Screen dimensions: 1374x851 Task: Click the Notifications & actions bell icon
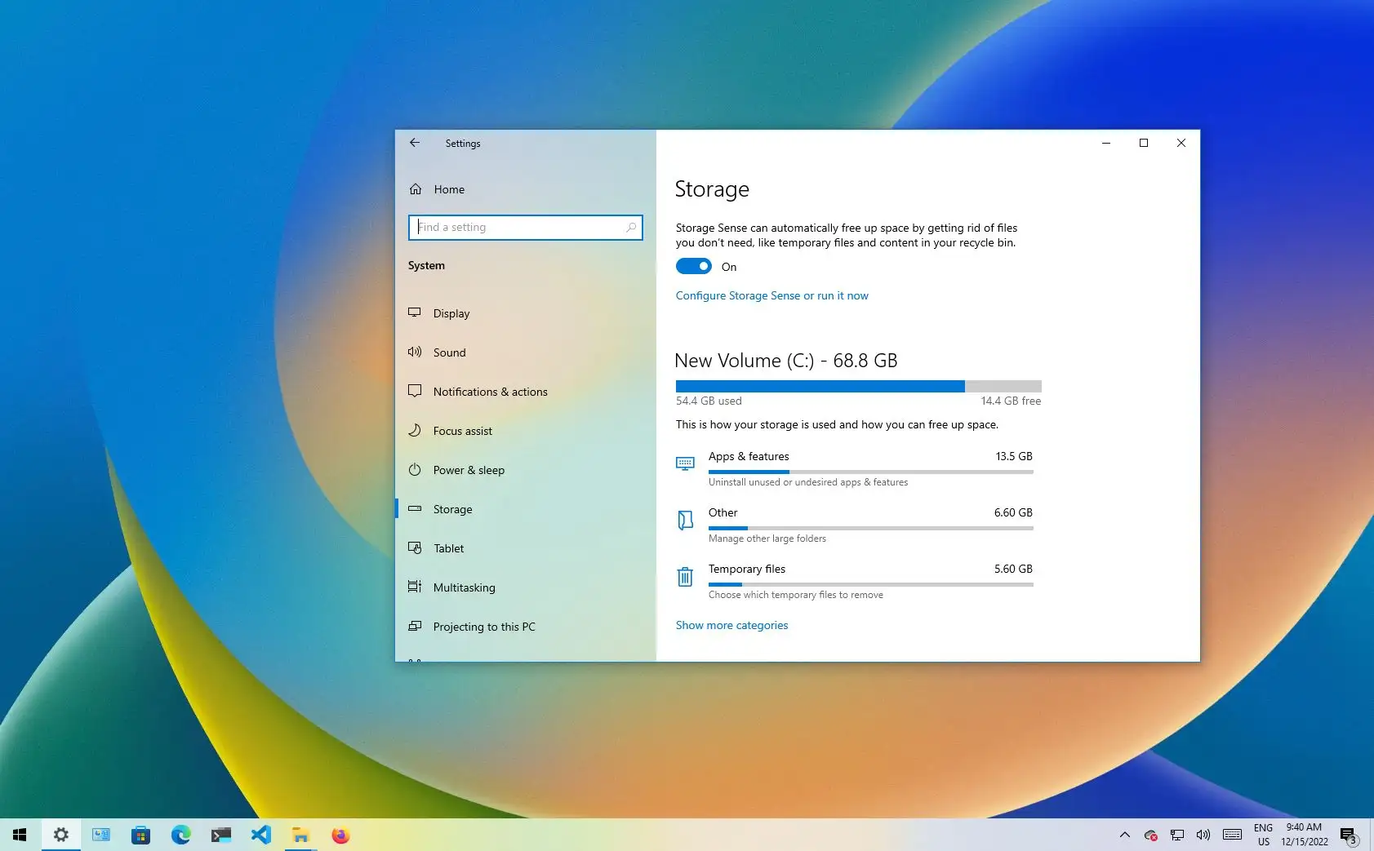(x=416, y=391)
